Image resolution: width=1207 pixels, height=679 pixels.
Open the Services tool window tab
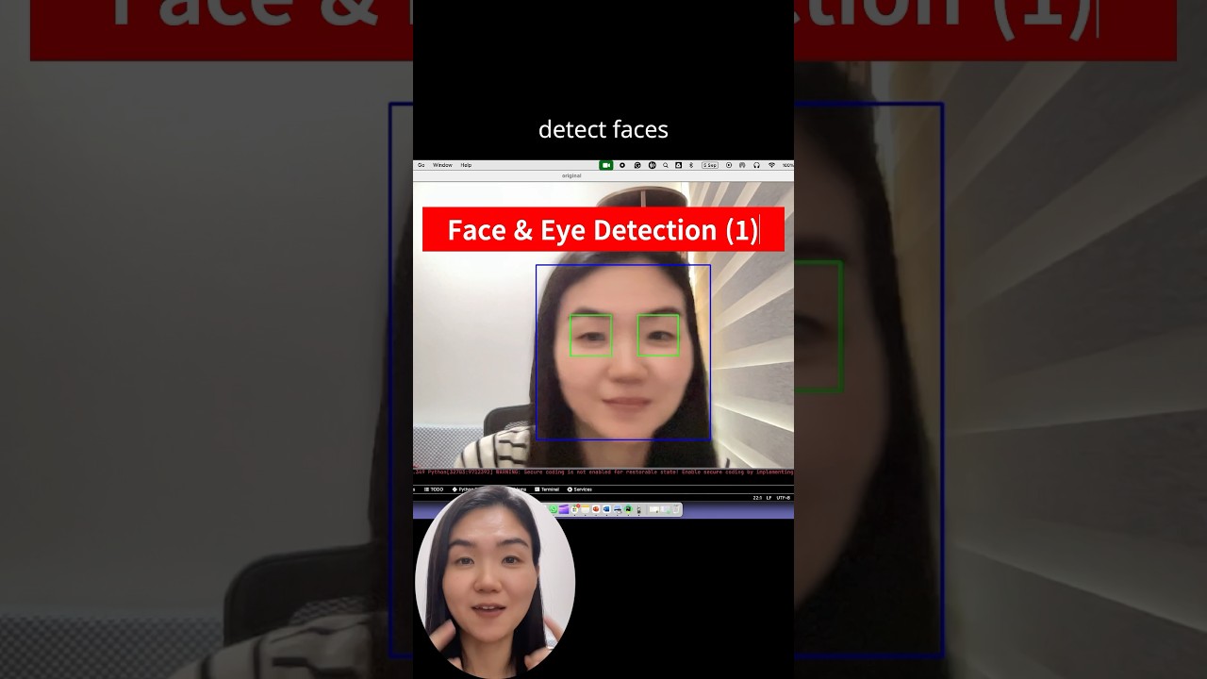pyautogui.click(x=580, y=489)
